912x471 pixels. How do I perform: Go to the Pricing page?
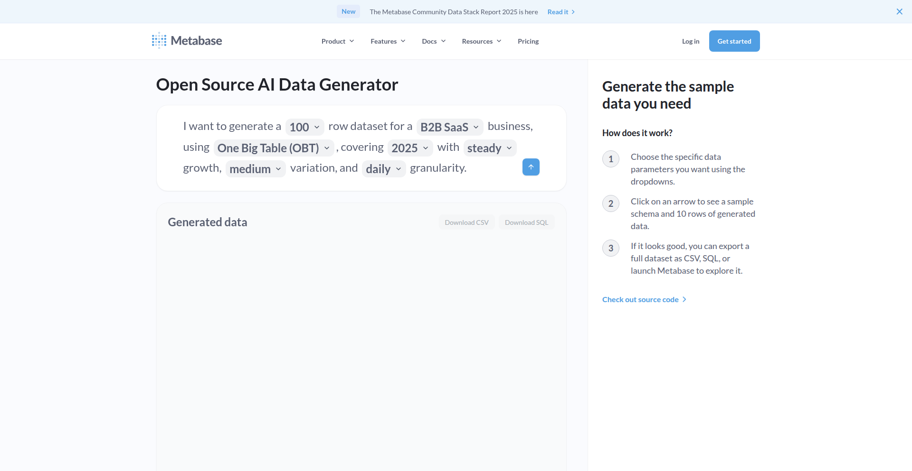click(528, 41)
